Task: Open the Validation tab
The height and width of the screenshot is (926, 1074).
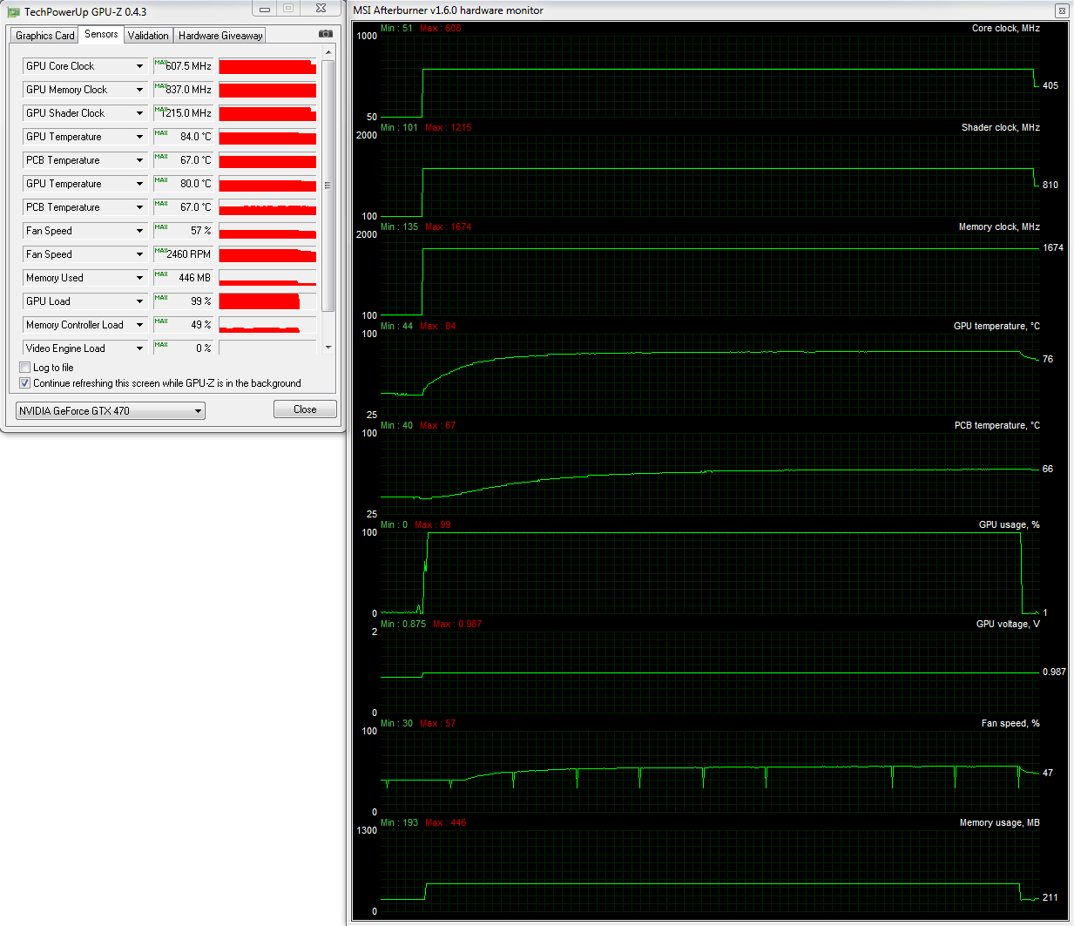Action: (x=148, y=36)
